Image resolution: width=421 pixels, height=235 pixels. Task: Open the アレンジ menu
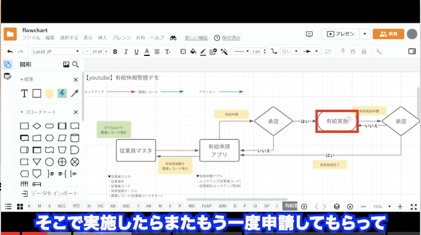[x=121, y=38]
